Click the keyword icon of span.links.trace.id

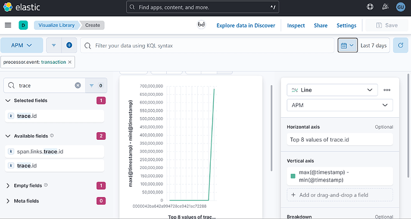[x=11, y=151]
